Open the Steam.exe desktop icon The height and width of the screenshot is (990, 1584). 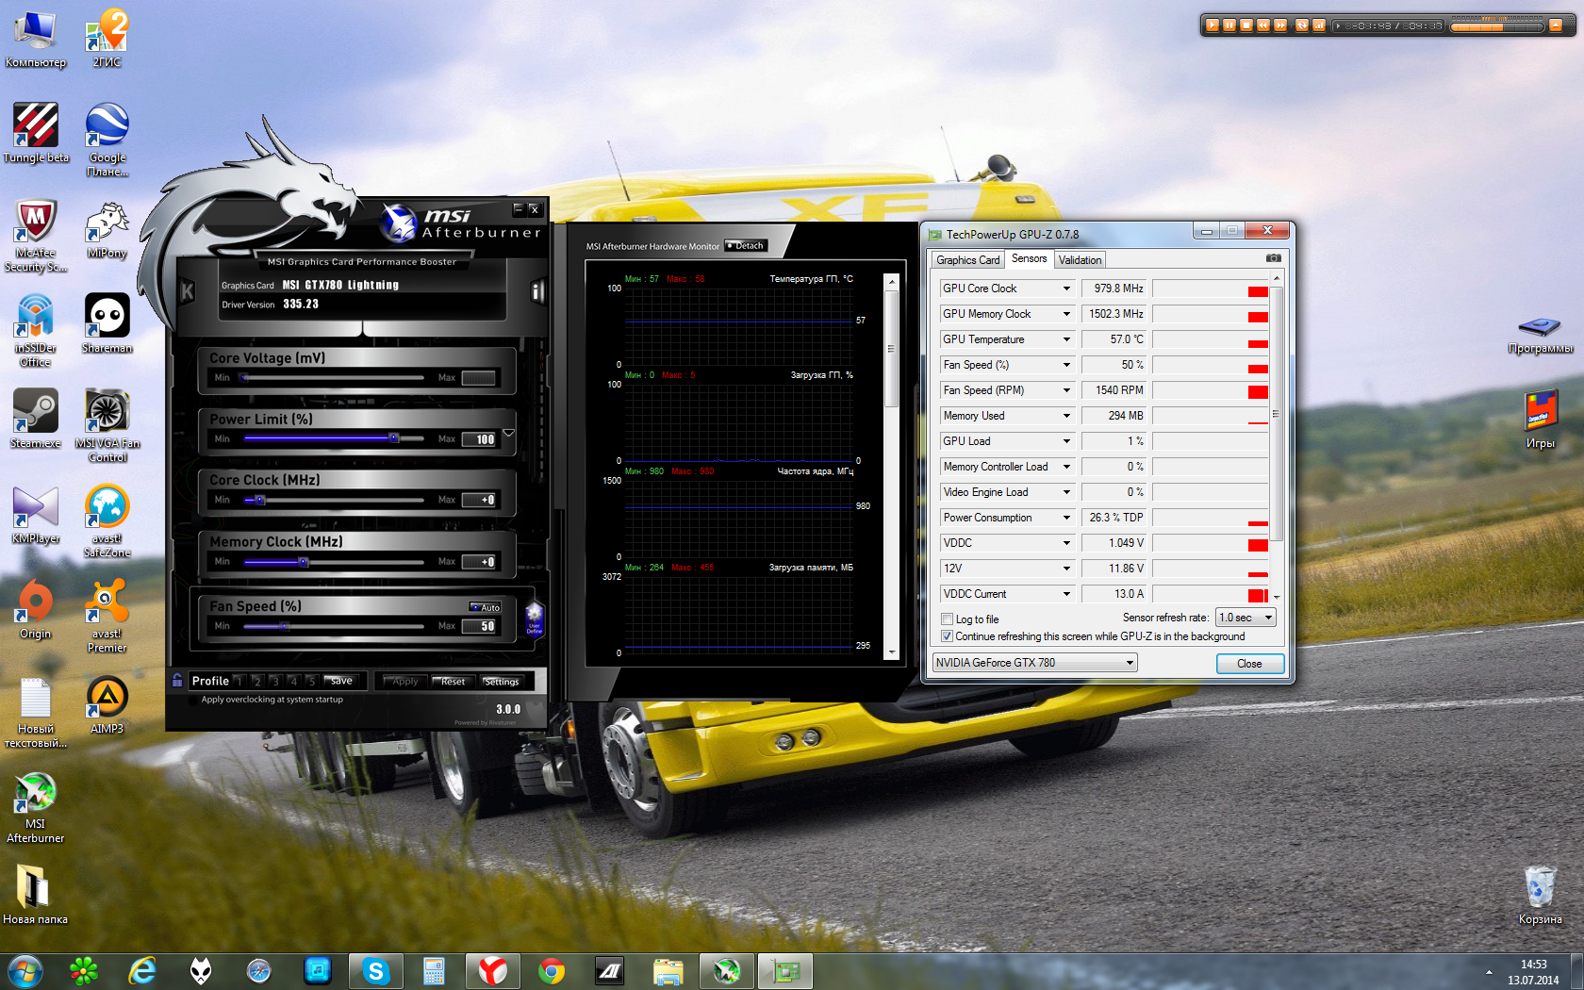[x=36, y=419]
